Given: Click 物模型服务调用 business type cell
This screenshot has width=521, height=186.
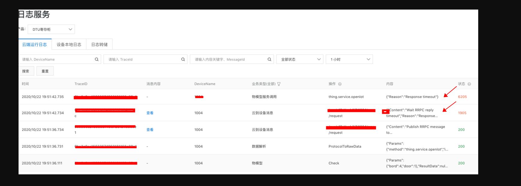Looking at the screenshot, I should pos(264,97).
